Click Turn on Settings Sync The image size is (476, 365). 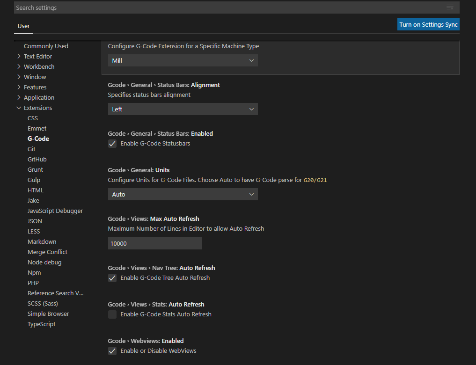coord(428,24)
